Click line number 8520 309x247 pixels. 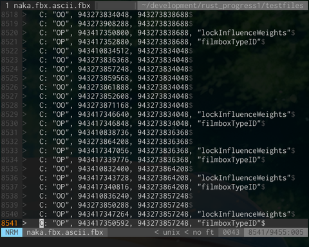(10, 33)
